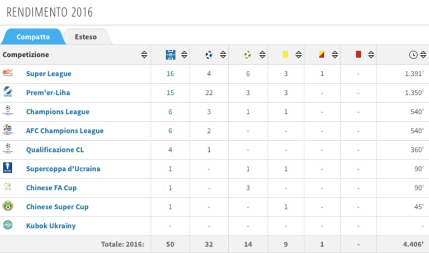The height and width of the screenshot is (253, 429).
Task: Click the goals scored football icon
Action: click(x=209, y=55)
